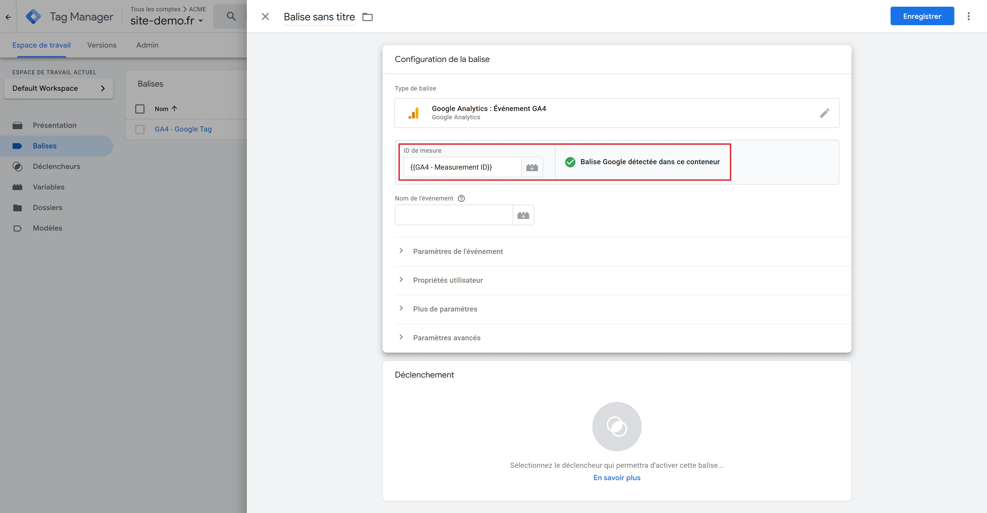Click the help icon beside Nom de l'événement
The width and height of the screenshot is (987, 513).
[461, 198]
